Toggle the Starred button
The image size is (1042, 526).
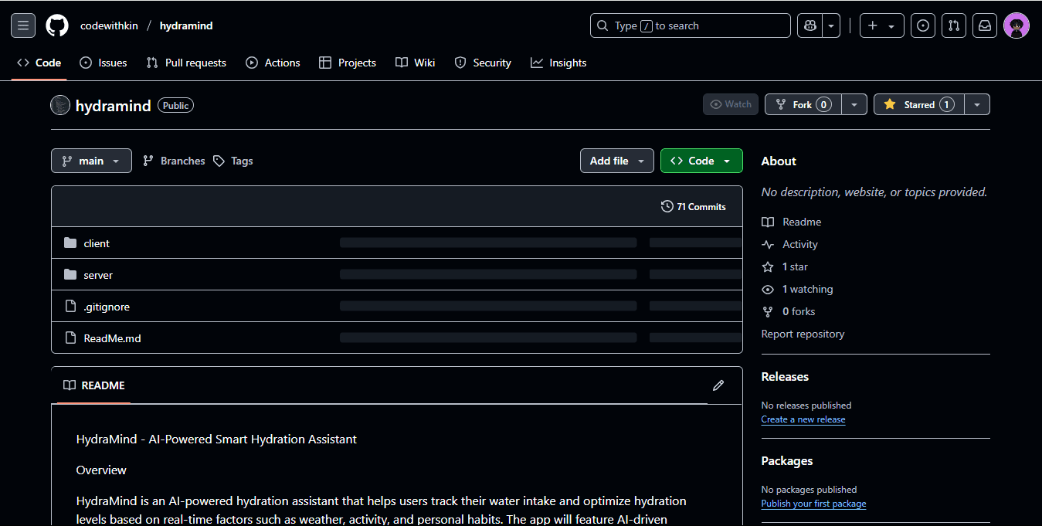click(918, 104)
